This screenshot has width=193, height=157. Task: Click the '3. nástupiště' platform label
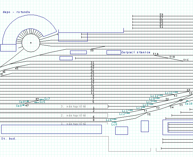point(73,106)
